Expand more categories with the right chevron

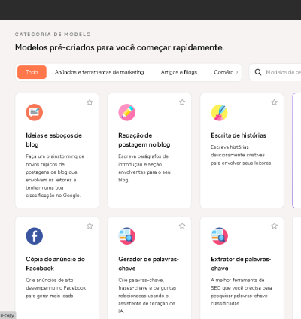click(237, 72)
